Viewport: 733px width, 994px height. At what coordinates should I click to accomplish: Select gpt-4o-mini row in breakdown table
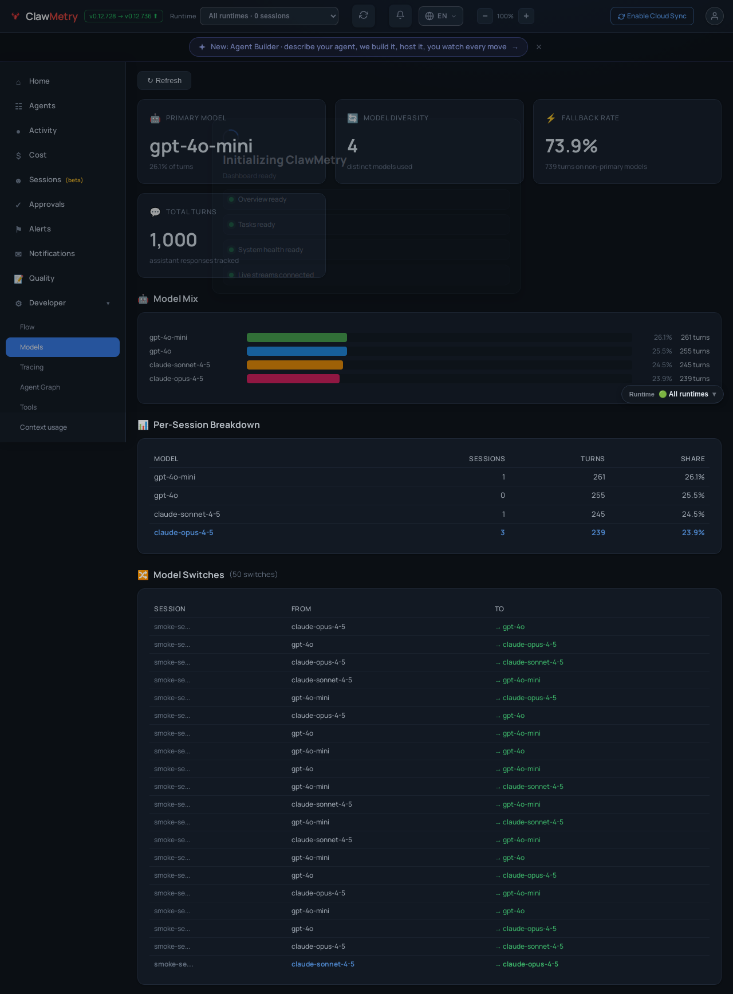point(429,477)
